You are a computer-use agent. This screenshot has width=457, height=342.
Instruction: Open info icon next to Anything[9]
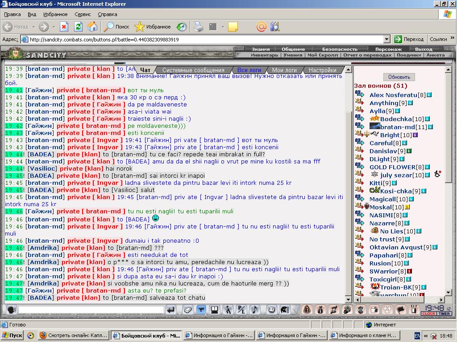click(x=411, y=103)
